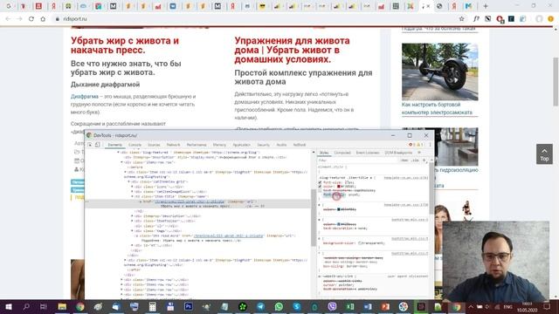The height and width of the screenshot is (314, 559).
Task: Collapse the blog-featured div node in Elements
Action: [118, 153]
